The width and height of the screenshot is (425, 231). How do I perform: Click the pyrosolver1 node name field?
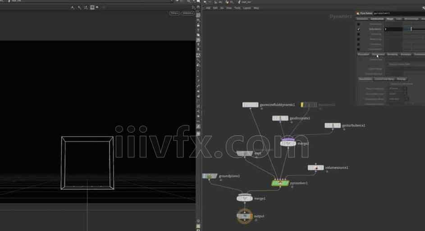point(399,13)
